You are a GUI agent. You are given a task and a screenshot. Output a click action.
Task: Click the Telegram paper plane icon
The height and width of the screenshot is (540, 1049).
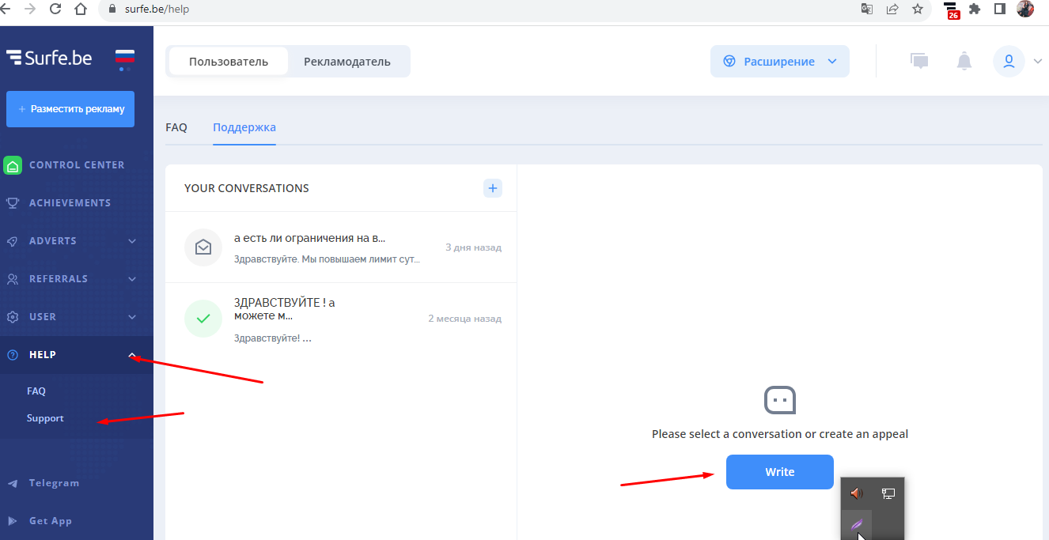click(x=13, y=483)
